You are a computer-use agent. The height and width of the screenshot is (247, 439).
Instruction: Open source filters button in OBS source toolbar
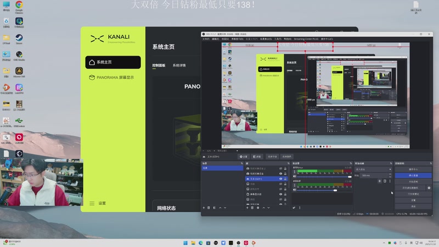pos(257,156)
